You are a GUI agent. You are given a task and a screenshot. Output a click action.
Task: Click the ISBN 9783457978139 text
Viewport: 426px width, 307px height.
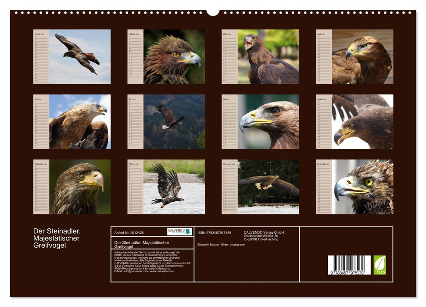click(214, 232)
